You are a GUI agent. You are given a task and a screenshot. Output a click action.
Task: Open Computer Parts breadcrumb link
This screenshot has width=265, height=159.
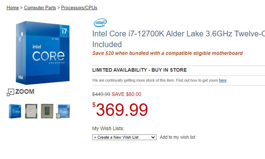pos(40,7)
